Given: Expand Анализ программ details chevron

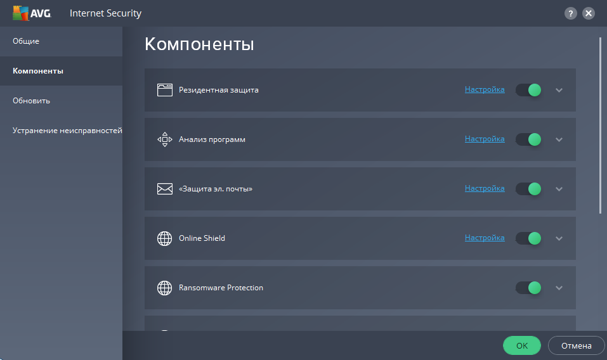Looking at the screenshot, I should coord(559,139).
